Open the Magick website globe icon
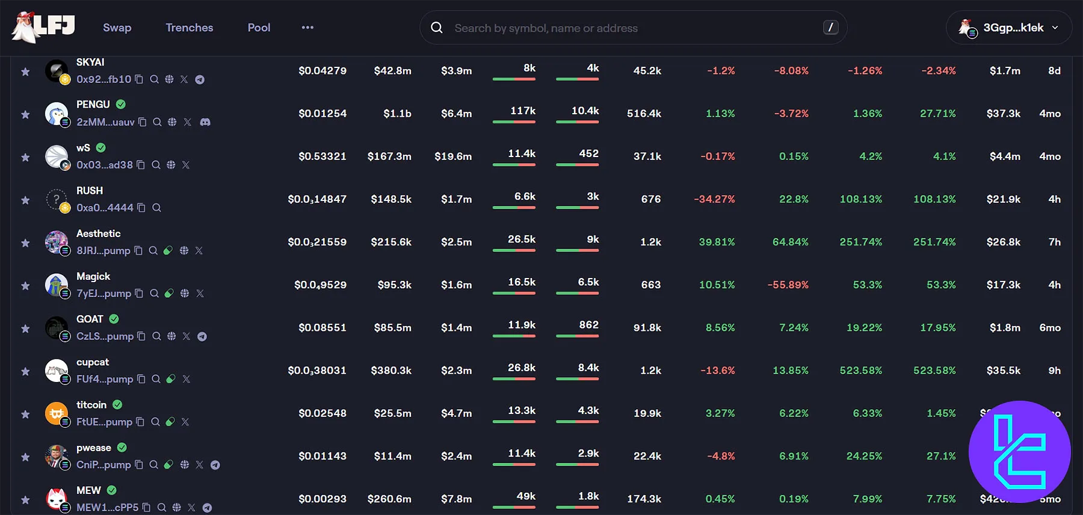 185,293
